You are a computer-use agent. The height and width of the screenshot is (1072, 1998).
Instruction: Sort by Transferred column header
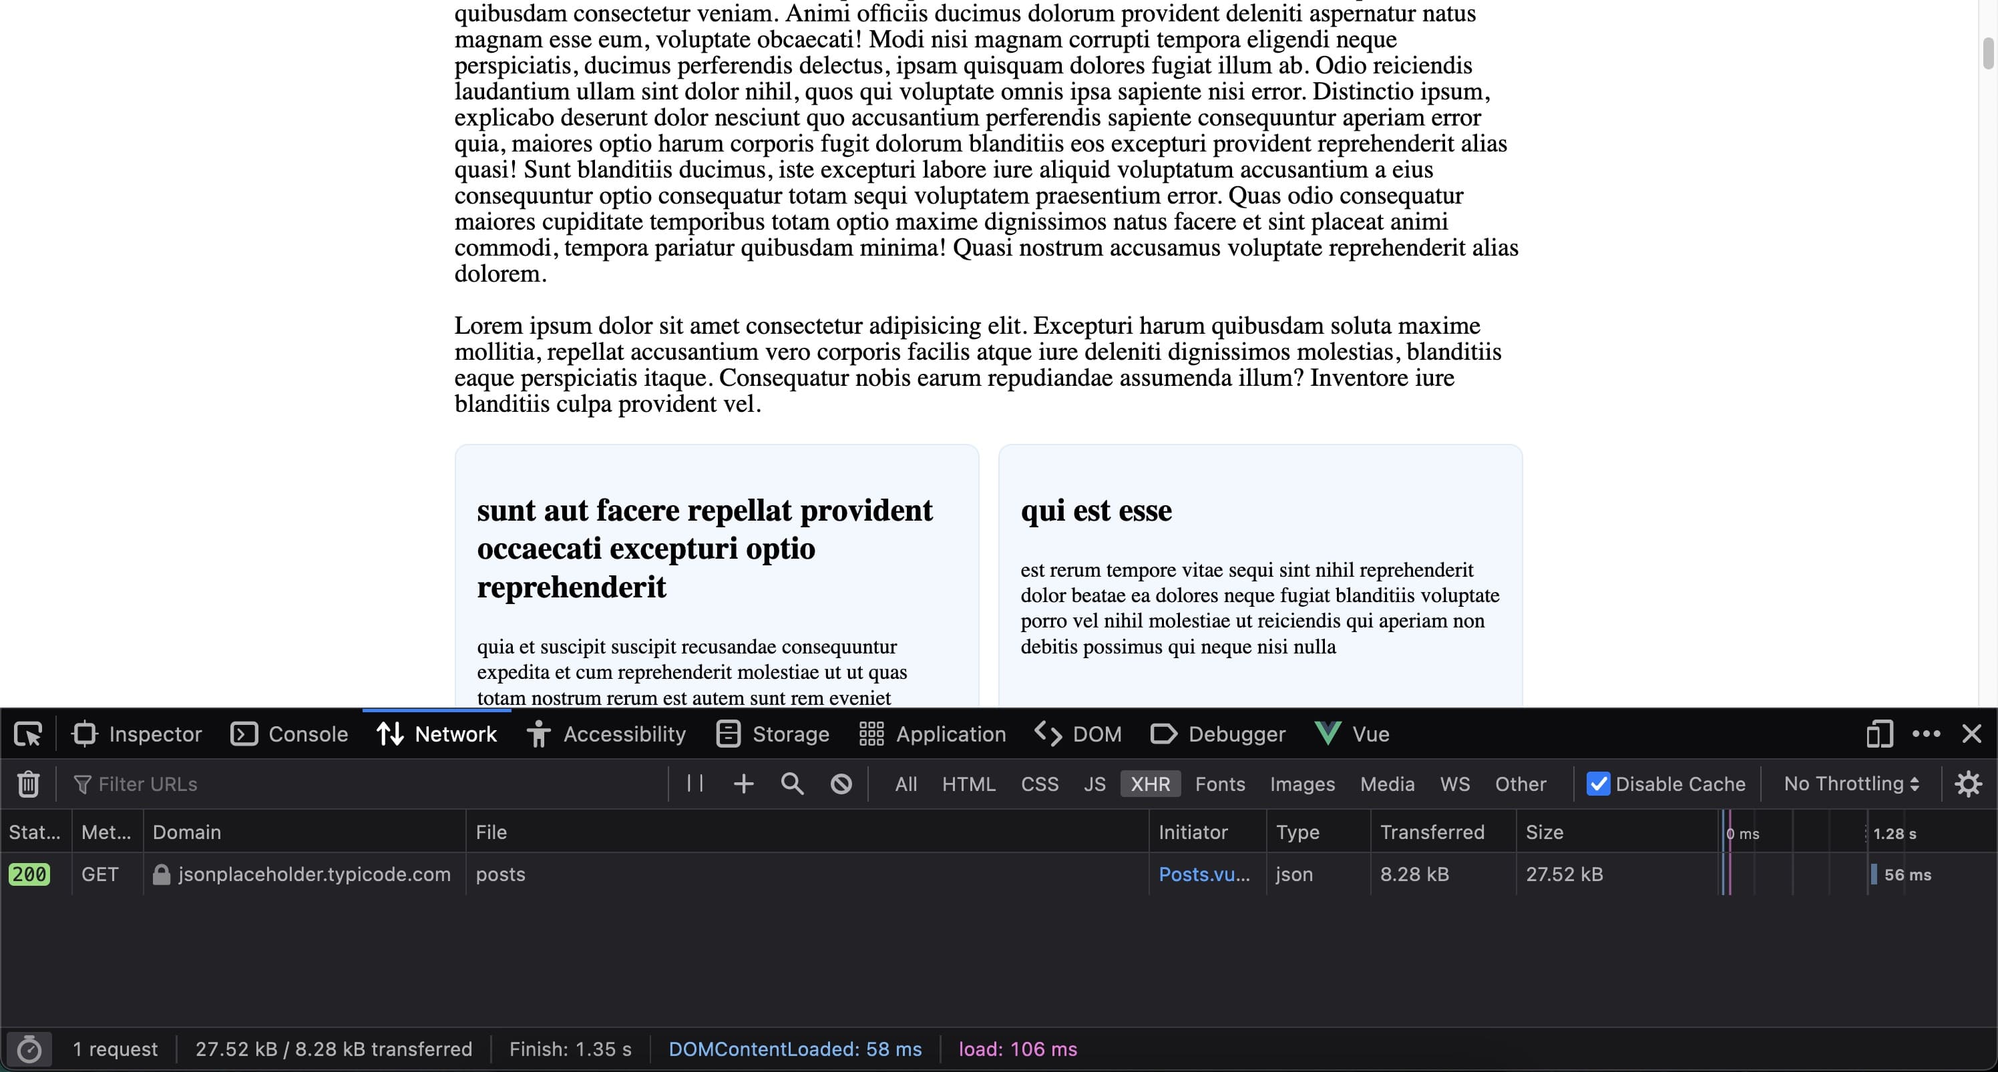click(x=1442, y=832)
